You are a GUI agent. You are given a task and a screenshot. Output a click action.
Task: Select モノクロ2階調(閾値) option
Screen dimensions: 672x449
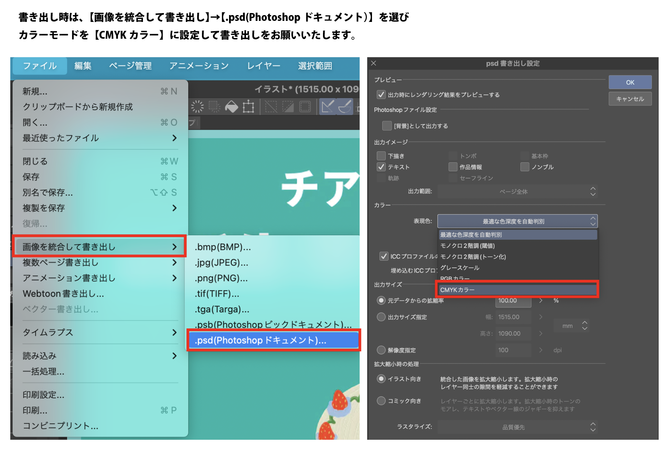pyautogui.click(x=518, y=246)
